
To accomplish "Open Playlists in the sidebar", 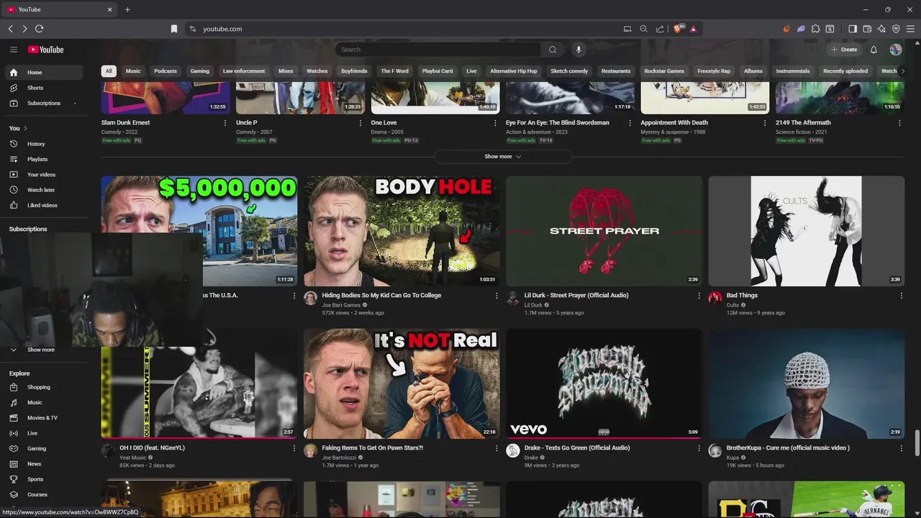I will coord(45,159).
